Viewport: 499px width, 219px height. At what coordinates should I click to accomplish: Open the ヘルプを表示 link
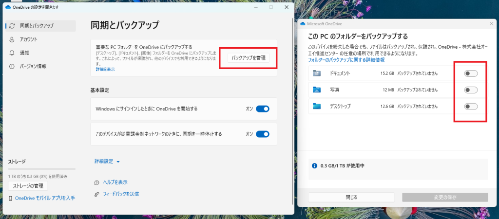pos(115,182)
